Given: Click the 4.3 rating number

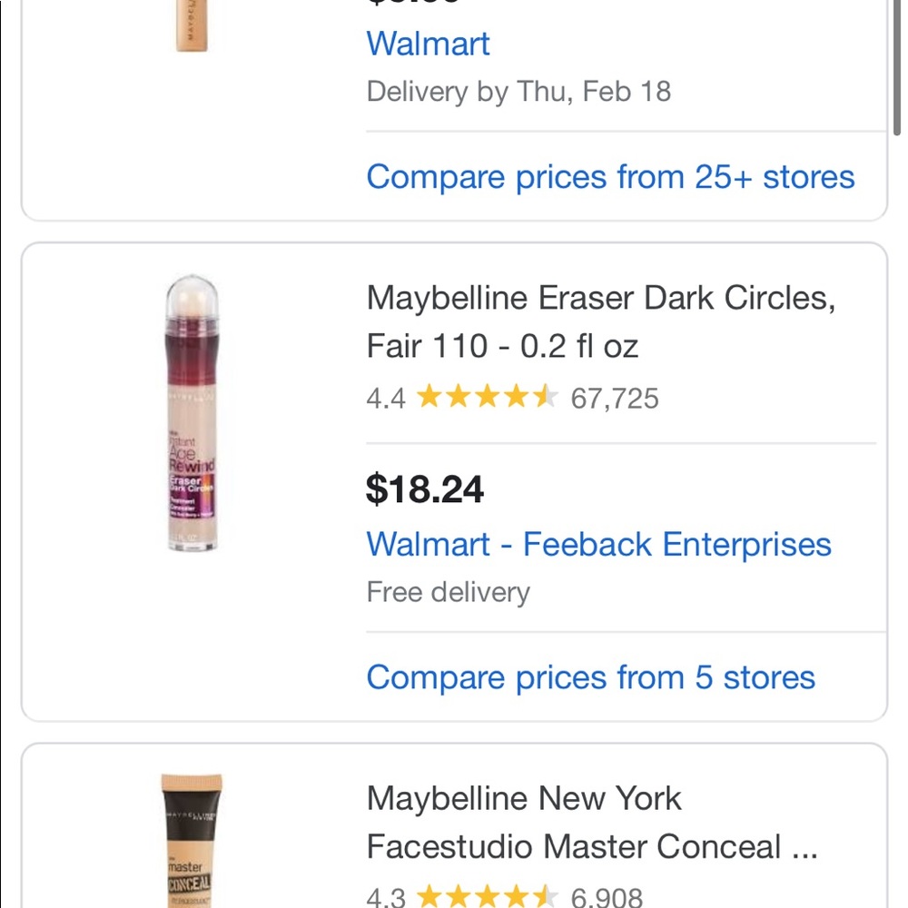Looking at the screenshot, I should 386,898.
